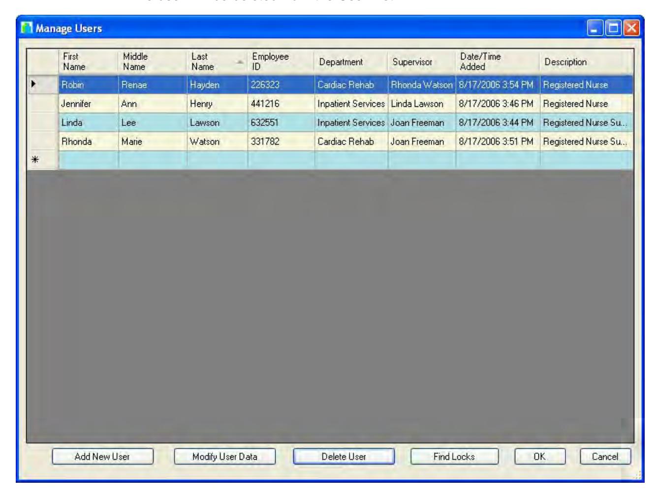Sort by First Name column header

click(x=89, y=62)
